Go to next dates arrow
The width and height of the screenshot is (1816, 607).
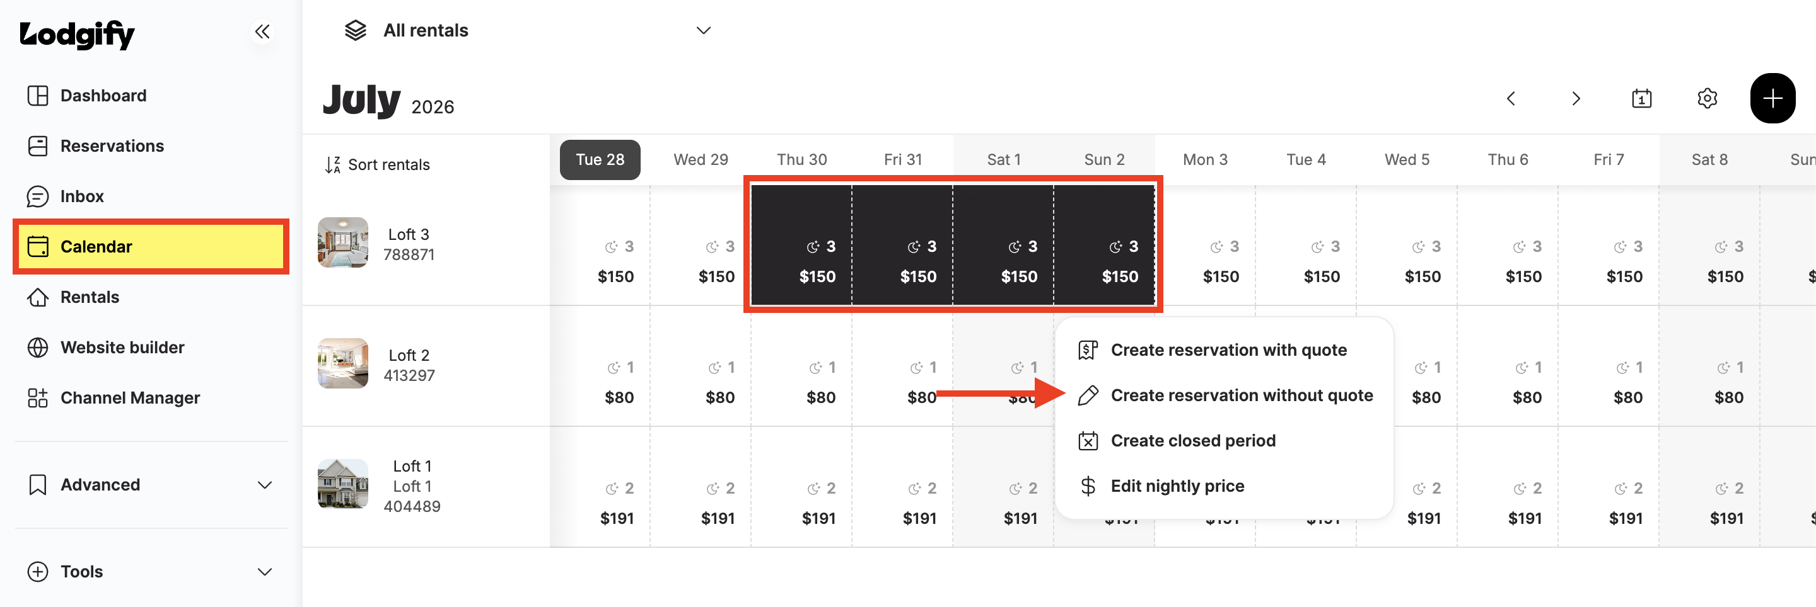(1576, 98)
